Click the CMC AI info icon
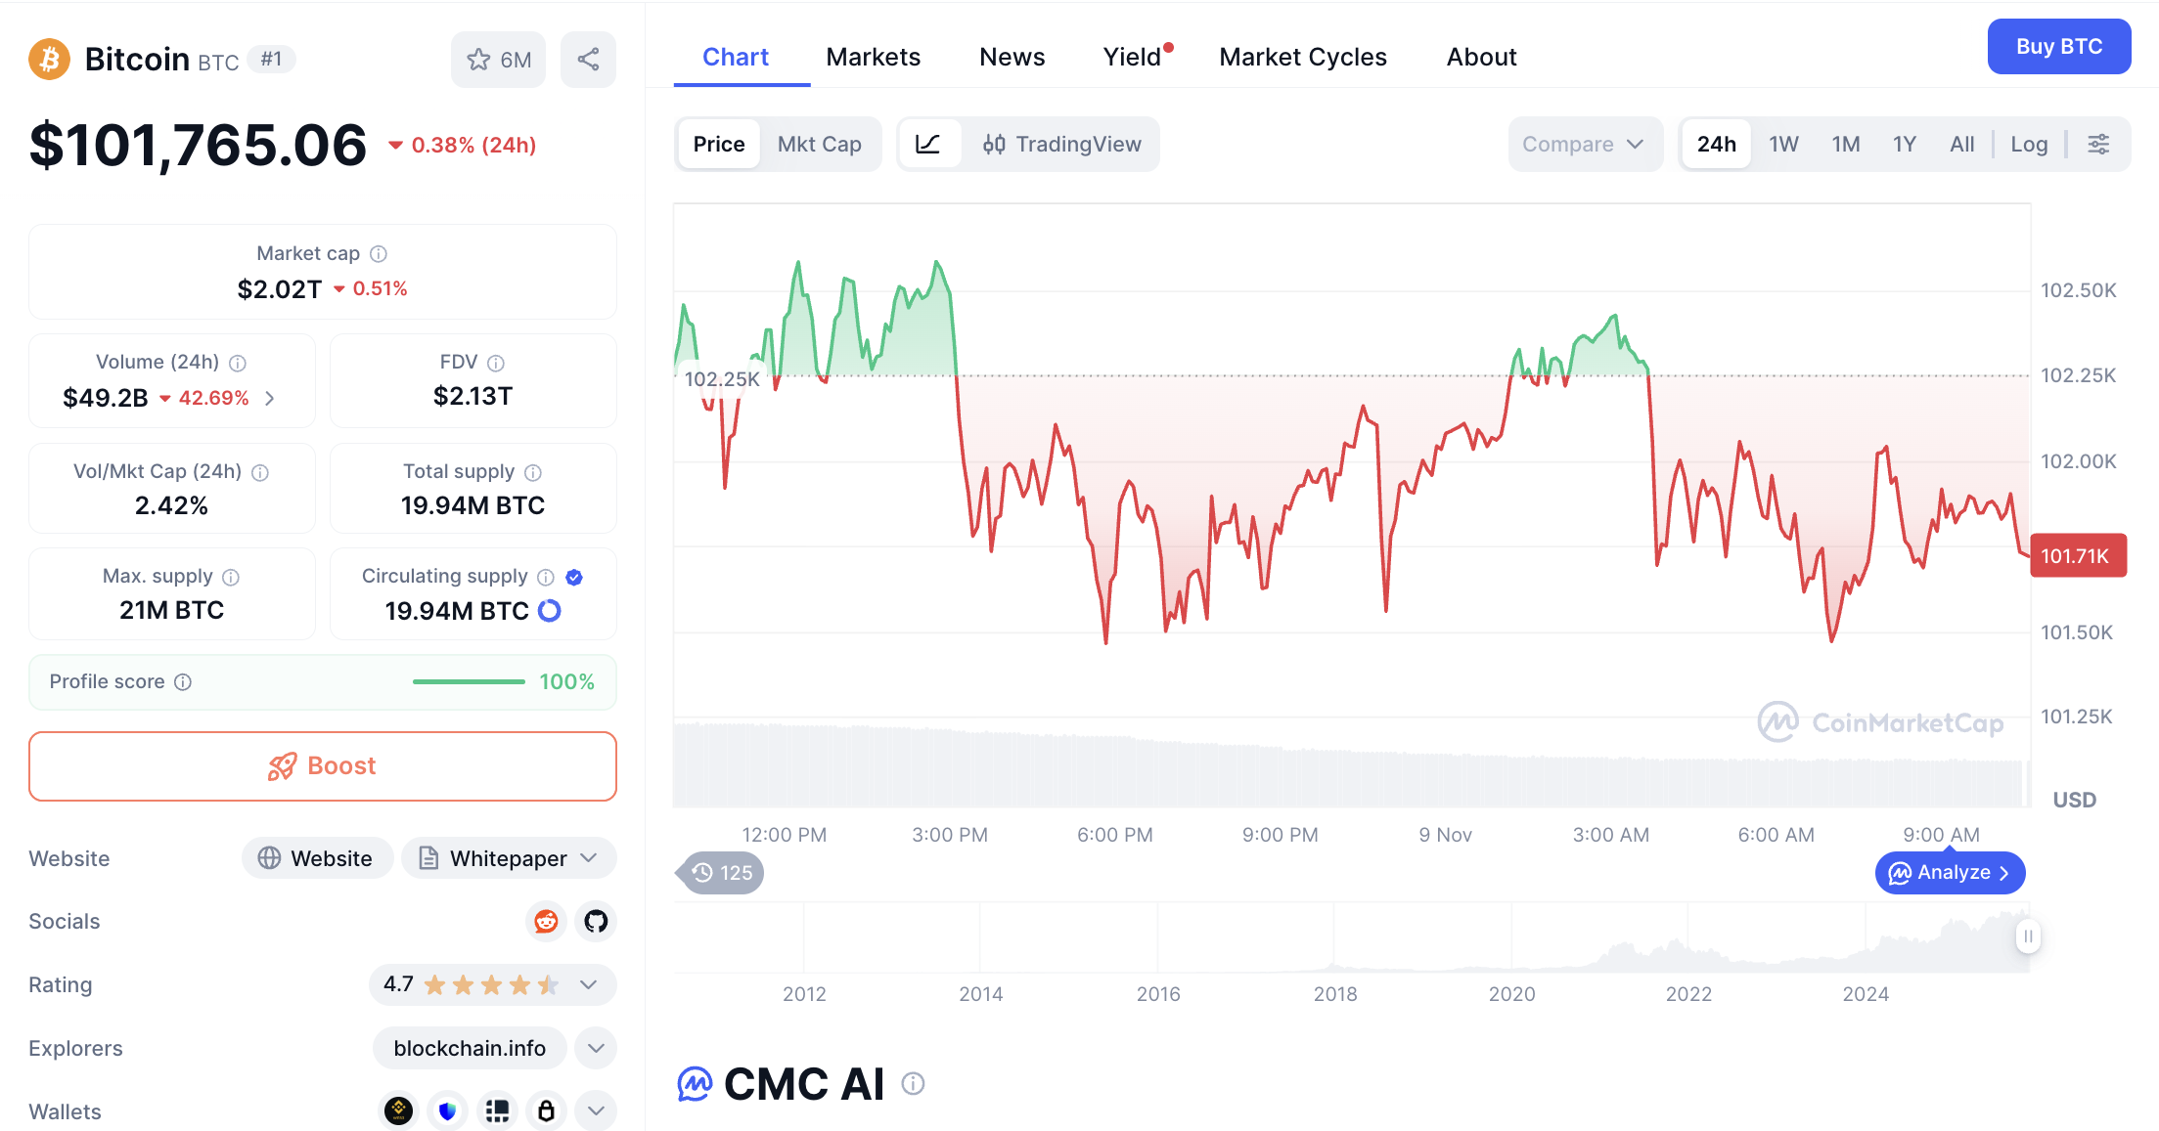The width and height of the screenshot is (2159, 1131). click(913, 1083)
